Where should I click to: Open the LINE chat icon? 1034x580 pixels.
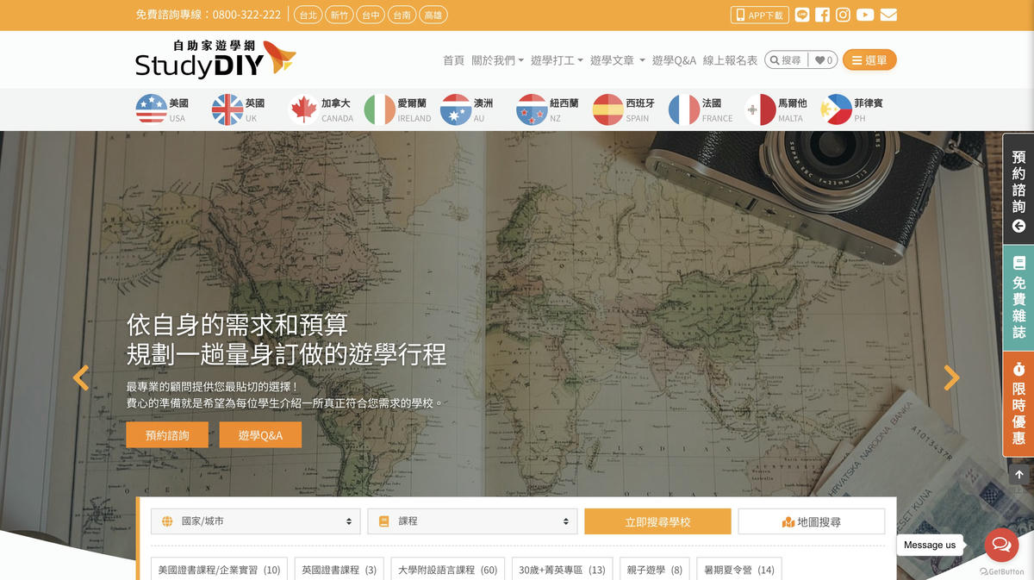801,15
